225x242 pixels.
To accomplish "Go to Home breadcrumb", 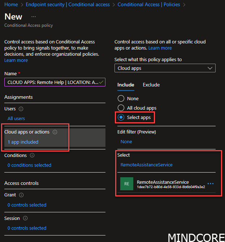I will (x=11, y=4).
